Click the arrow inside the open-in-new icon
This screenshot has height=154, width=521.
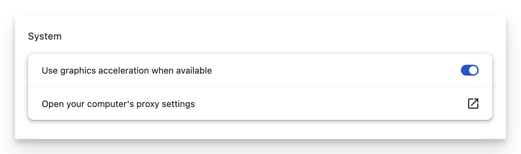tap(475, 102)
